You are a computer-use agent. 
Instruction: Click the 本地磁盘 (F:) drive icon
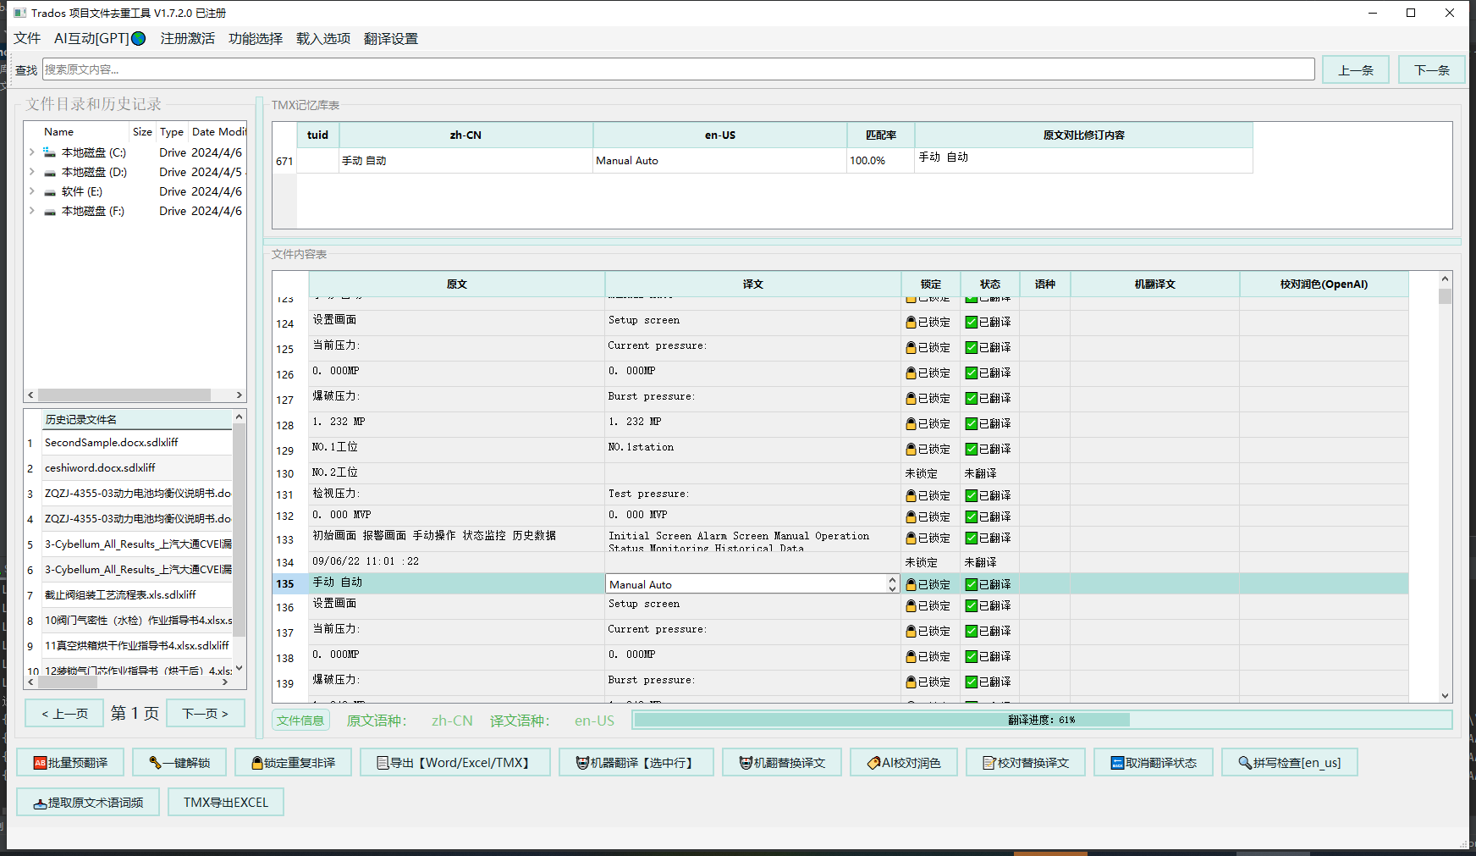pyautogui.click(x=50, y=211)
